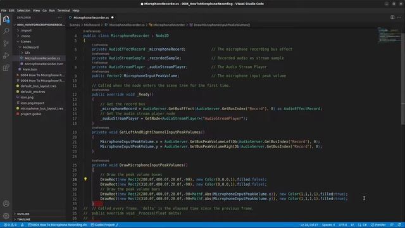Click line number 25 in the gutter
Image resolution: width=405 pixels, height=228 pixels.
pos(75,165)
